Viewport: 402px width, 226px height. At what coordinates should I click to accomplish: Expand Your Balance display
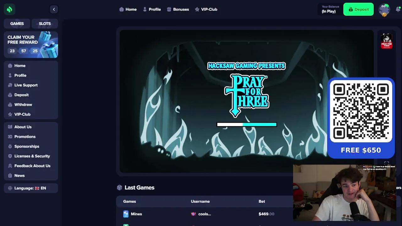pos(330,9)
